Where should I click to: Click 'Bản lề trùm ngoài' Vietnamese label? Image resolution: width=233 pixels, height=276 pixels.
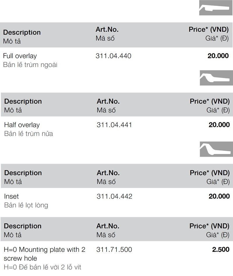[x=30, y=65]
